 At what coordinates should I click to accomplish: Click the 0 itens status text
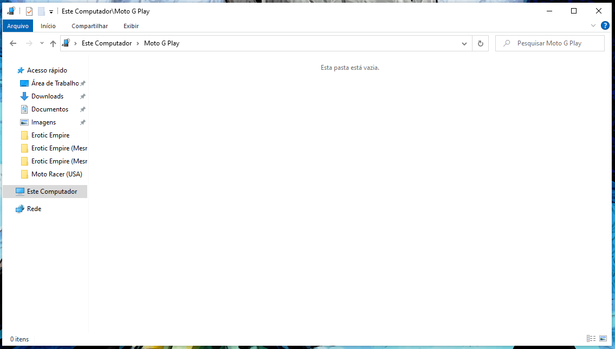(20, 339)
